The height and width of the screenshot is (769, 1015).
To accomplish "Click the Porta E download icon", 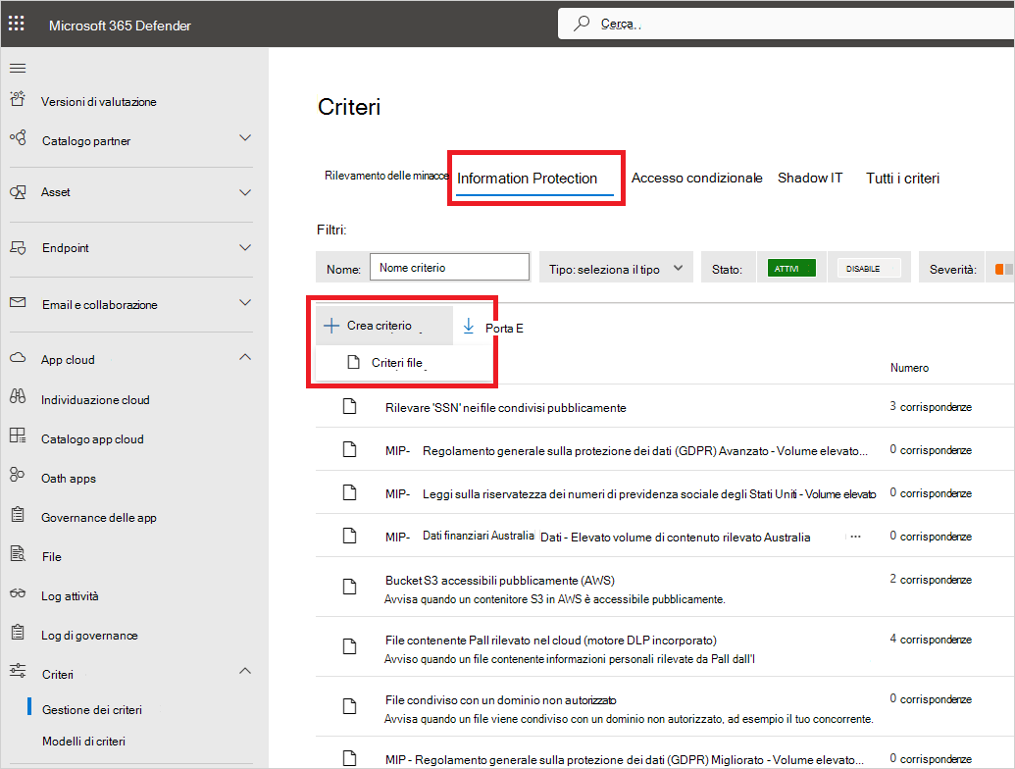I will 469,326.
